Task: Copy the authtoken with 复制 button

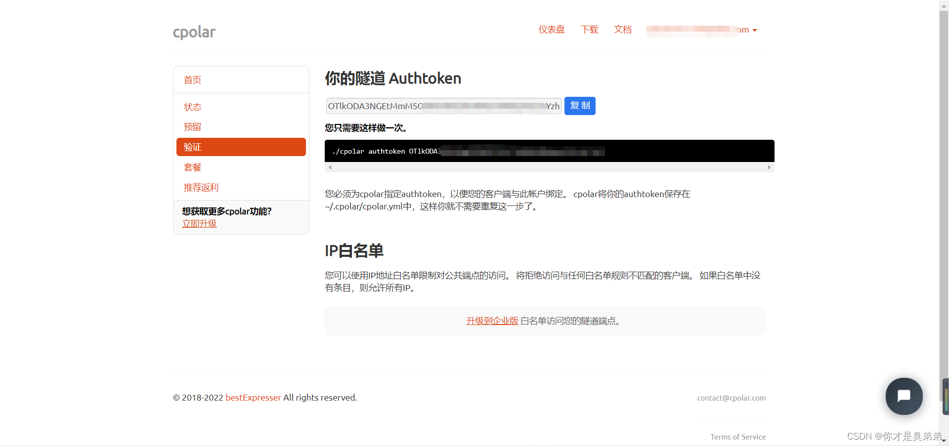Action: 580,106
